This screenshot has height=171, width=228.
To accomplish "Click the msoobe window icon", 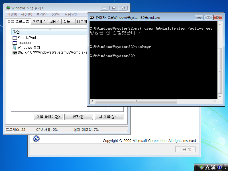I will pos(15,43).
